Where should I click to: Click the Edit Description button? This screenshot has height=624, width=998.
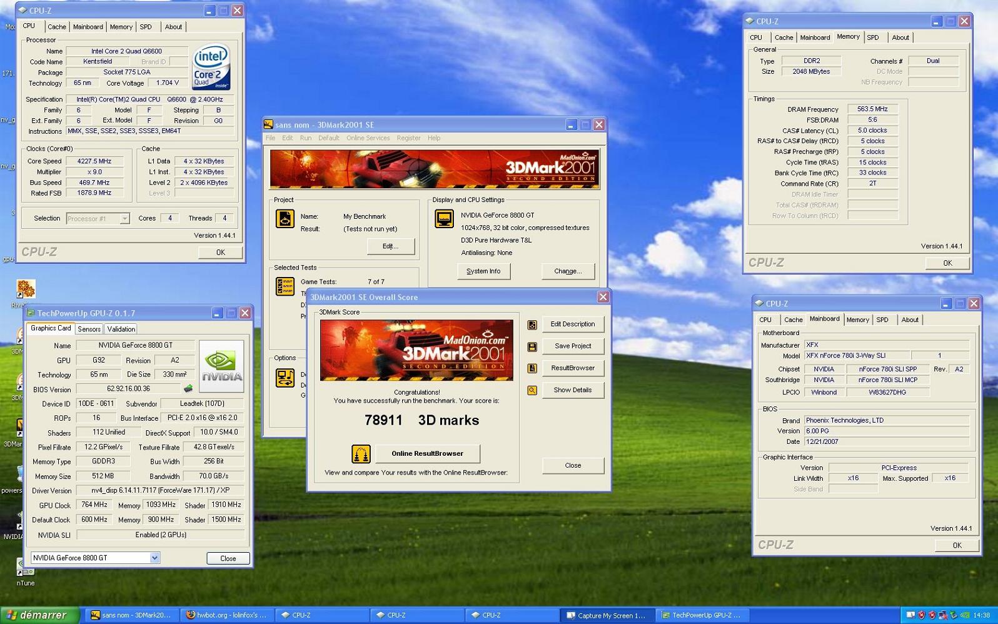(x=573, y=325)
